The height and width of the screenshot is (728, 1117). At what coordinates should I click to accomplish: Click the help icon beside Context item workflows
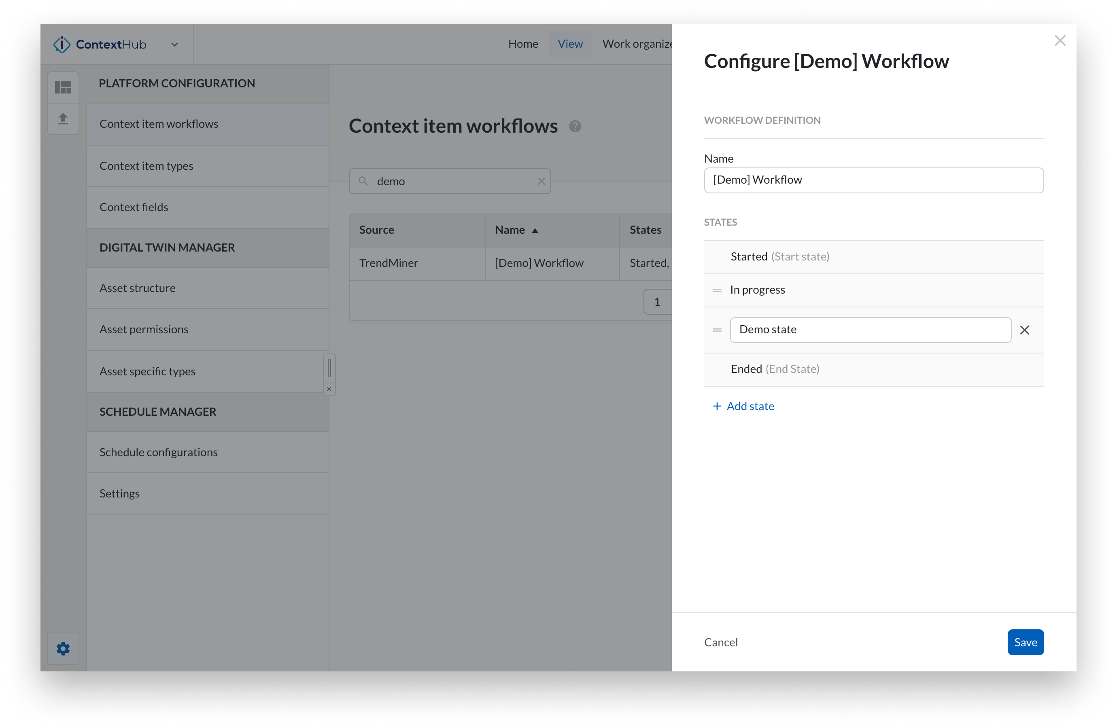tap(575, 126)
